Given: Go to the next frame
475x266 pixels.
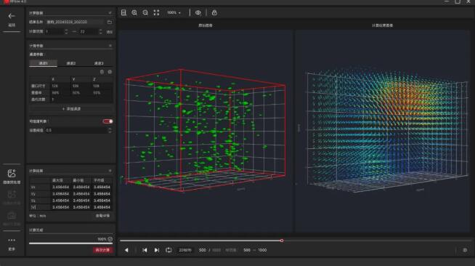Looking at the screenshot, I should coord(157,250).
